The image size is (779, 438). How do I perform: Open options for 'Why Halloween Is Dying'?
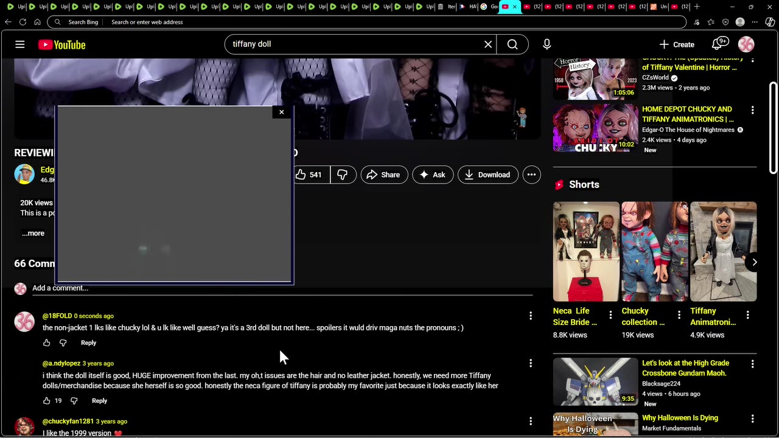[752, 419]
